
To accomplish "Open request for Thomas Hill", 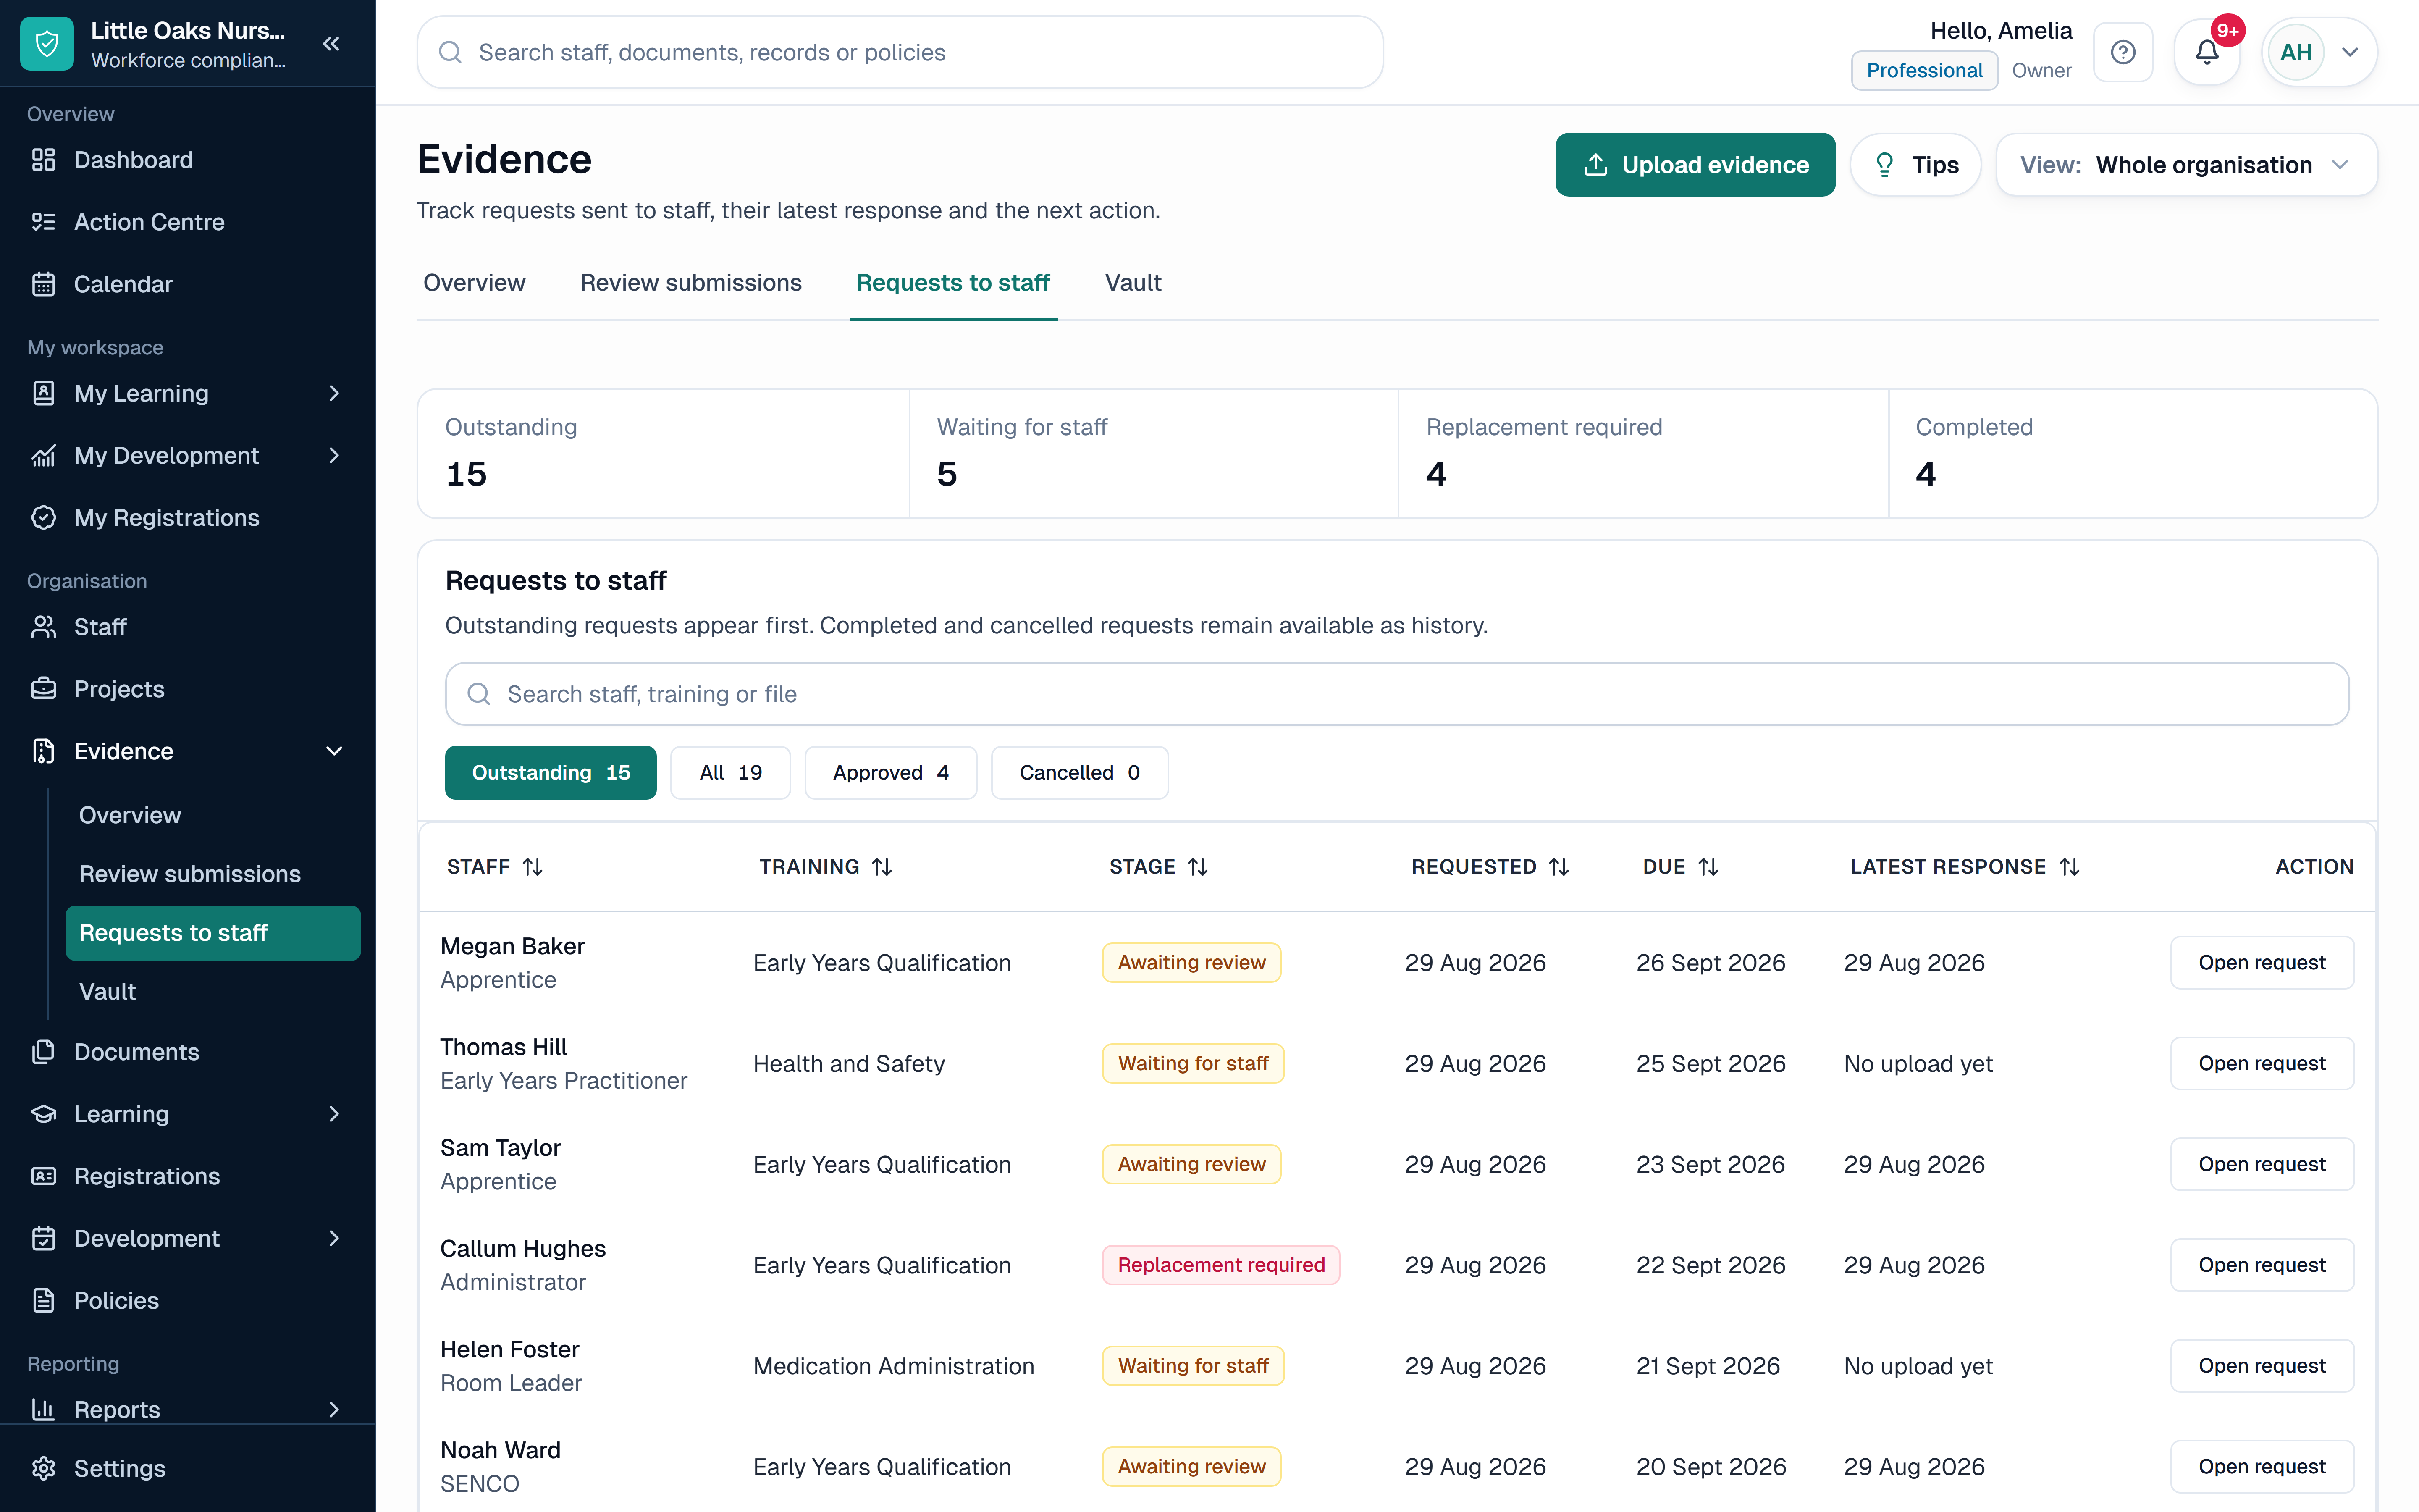I will (2262, 1063).
